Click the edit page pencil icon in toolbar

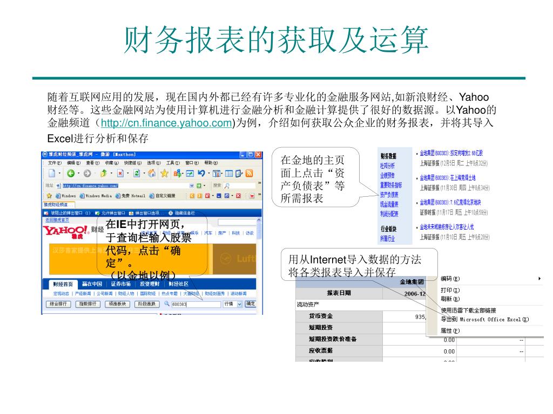tap(239, 173)
